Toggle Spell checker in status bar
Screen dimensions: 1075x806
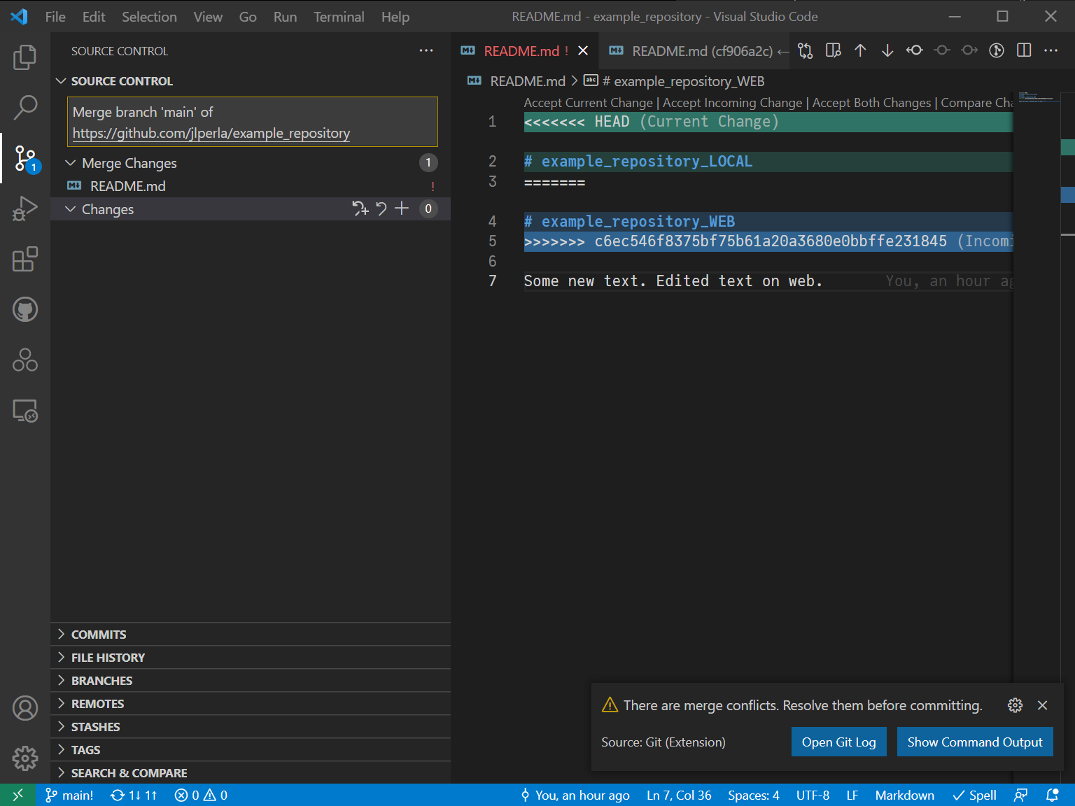975,796
